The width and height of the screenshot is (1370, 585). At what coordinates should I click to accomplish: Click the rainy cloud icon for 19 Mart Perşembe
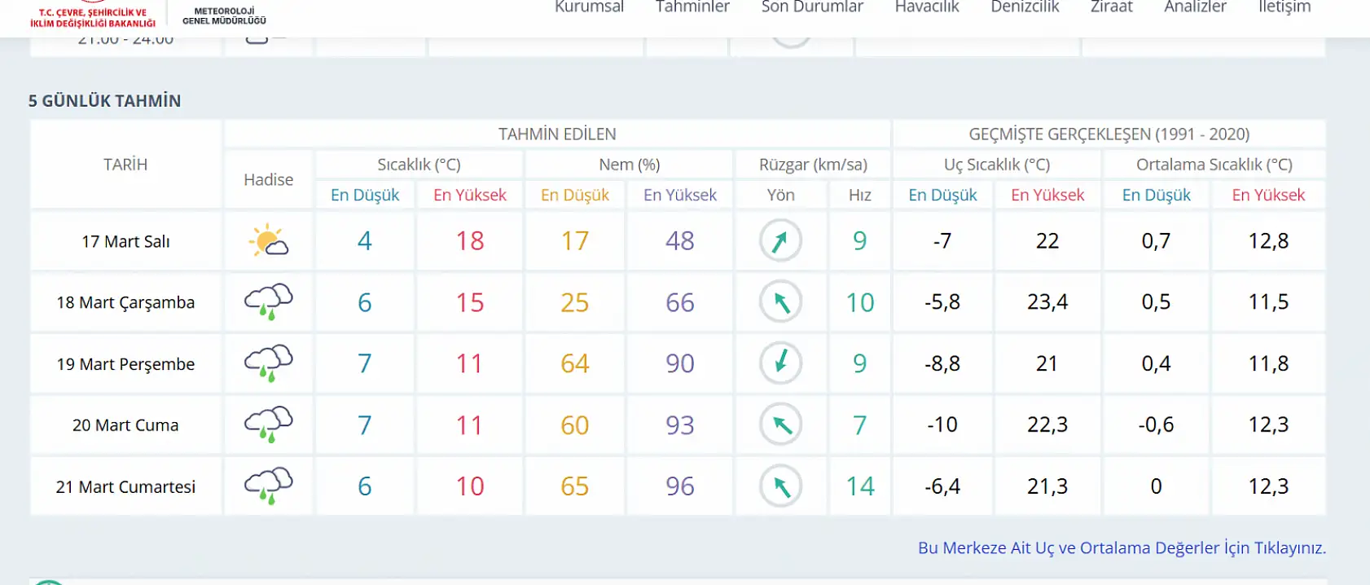coord(269,363)
